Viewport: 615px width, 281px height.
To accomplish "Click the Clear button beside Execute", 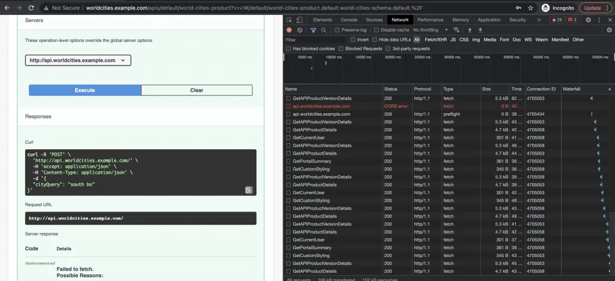I will (196, 90).
